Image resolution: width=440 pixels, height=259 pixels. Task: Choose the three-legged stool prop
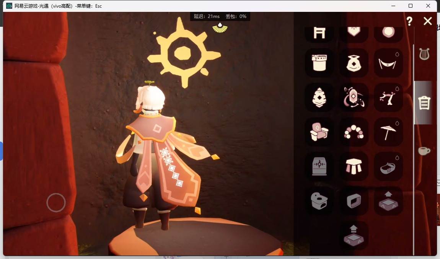354,166
